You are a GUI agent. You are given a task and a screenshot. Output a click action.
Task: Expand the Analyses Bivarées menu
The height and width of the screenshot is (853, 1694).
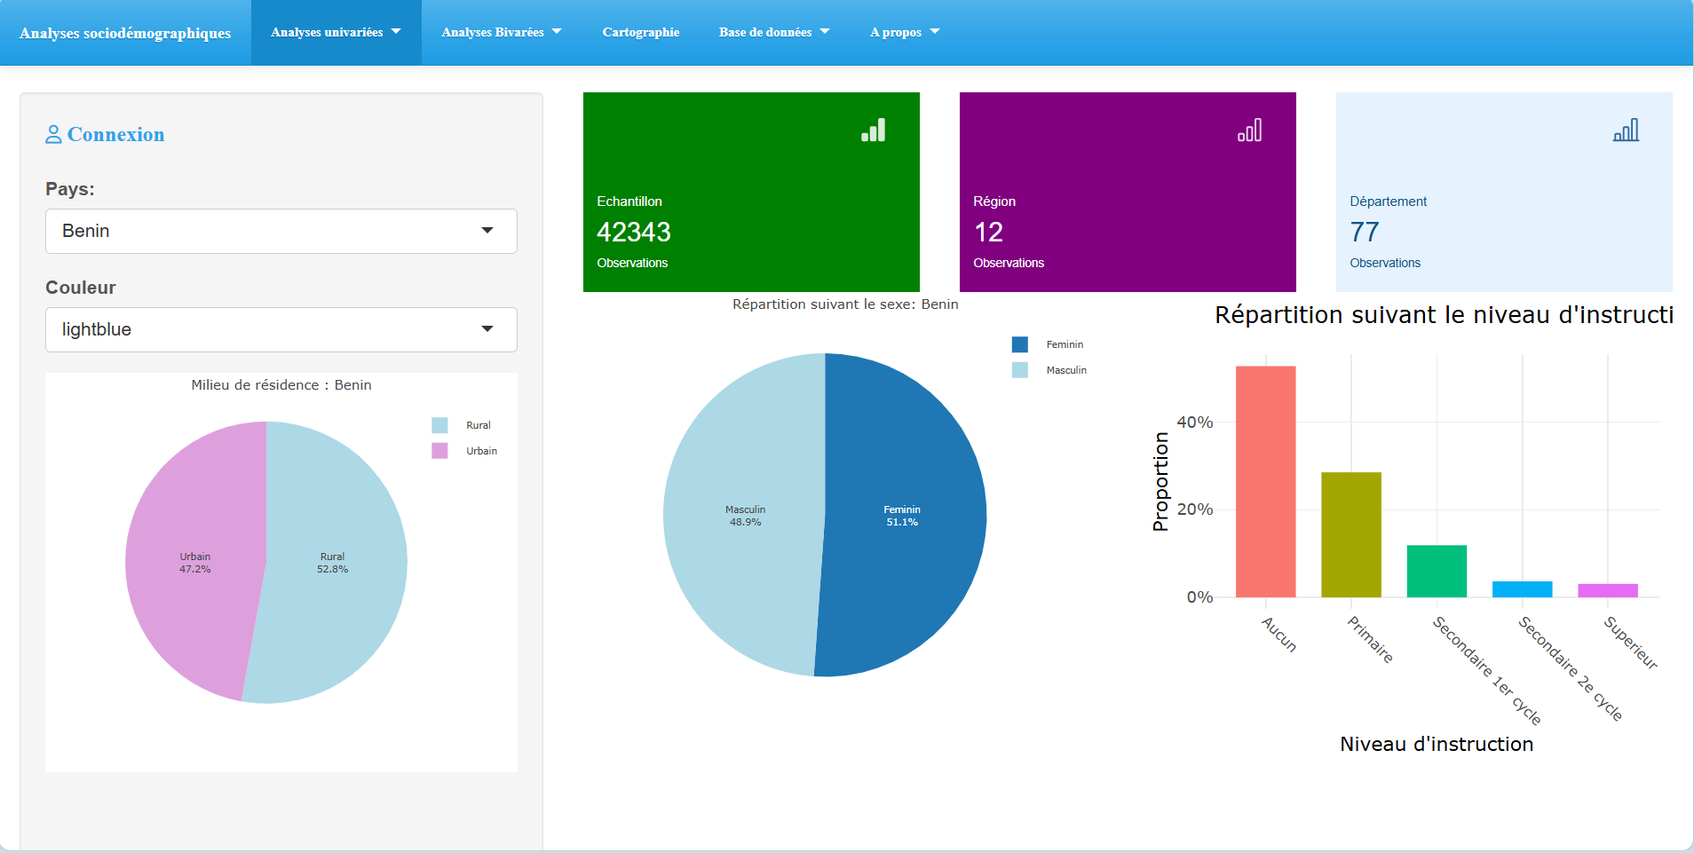pyautogui.click(x=501, y=32)
